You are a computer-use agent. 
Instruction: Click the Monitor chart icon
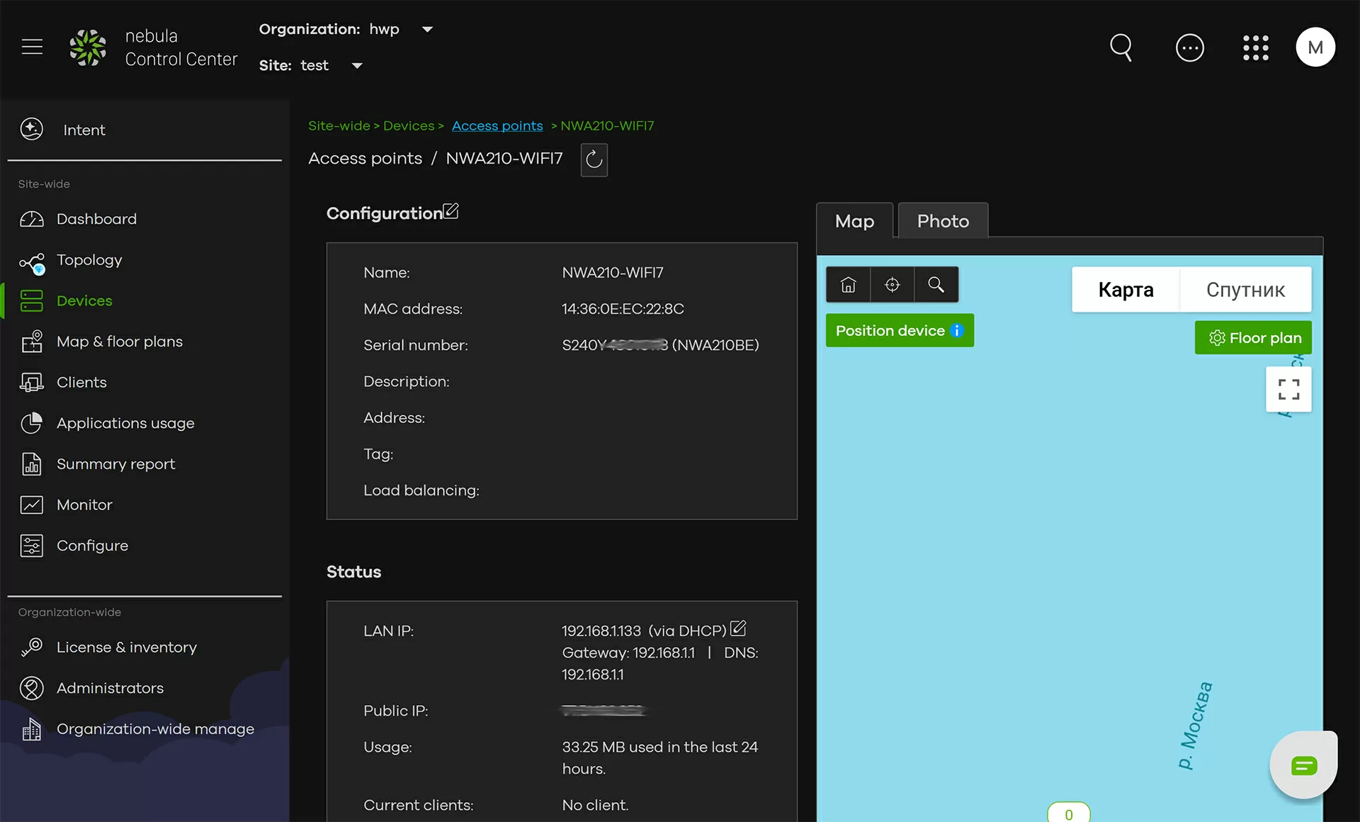(x=32, y=505)
